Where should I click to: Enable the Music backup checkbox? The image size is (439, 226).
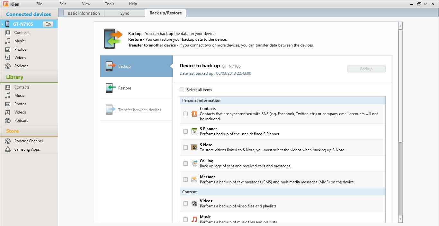point(185,220)
